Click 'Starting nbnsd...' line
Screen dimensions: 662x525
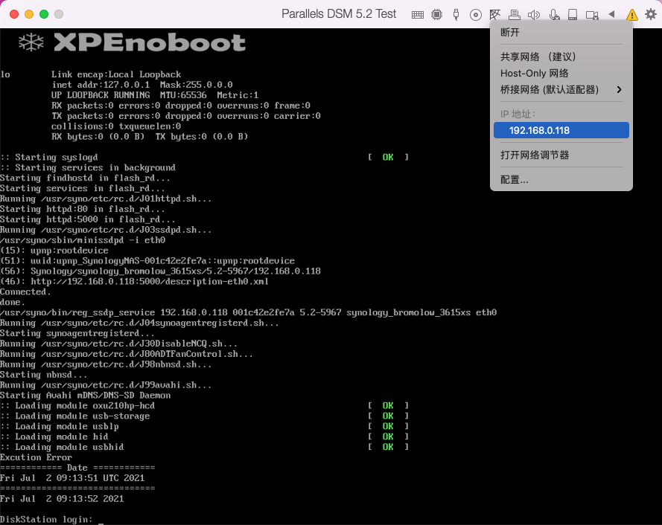(43, 375)
